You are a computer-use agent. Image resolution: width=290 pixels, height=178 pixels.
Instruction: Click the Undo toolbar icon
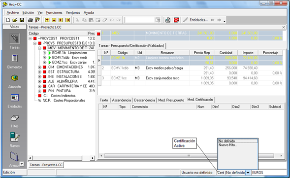click(x=112, y=20)
